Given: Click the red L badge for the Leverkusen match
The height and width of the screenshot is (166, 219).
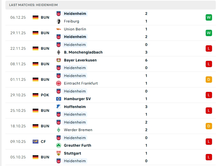Looking at the screenshot, I should pos(209,64).
